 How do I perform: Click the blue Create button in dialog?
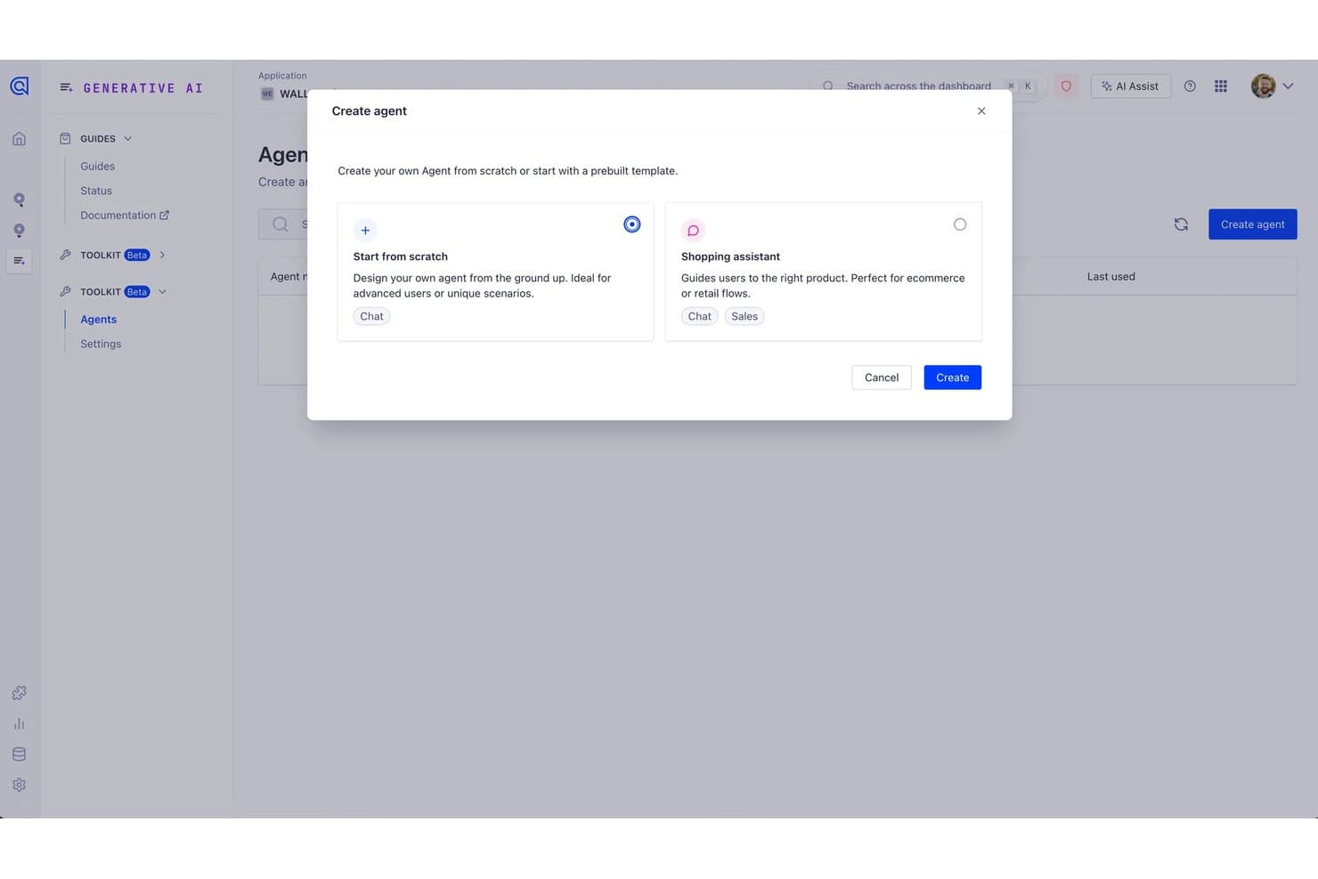(x=952, y=378)
